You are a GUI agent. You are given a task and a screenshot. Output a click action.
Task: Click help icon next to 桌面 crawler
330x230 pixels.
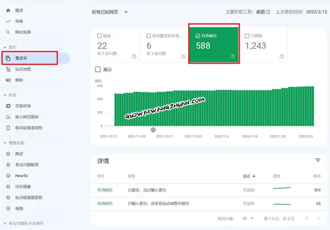point(268,12)
